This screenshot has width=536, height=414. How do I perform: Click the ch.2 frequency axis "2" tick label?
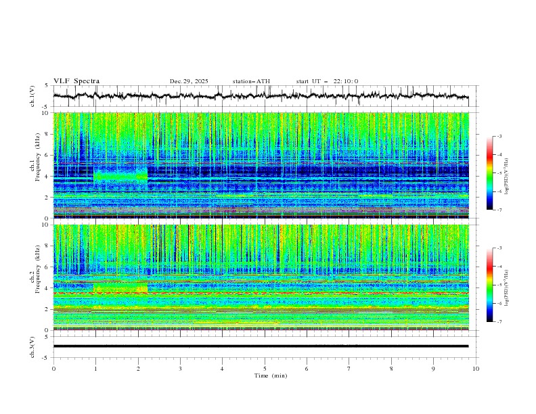(x=48, y=309)
